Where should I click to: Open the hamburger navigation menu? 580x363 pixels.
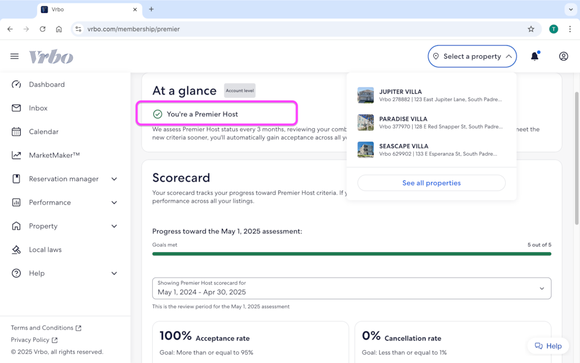pyautogui.click(x=14, y=56)
